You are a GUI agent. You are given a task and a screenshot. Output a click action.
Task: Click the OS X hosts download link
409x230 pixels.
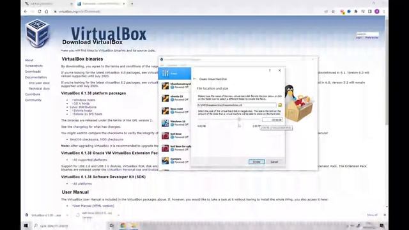pos(81,103)
